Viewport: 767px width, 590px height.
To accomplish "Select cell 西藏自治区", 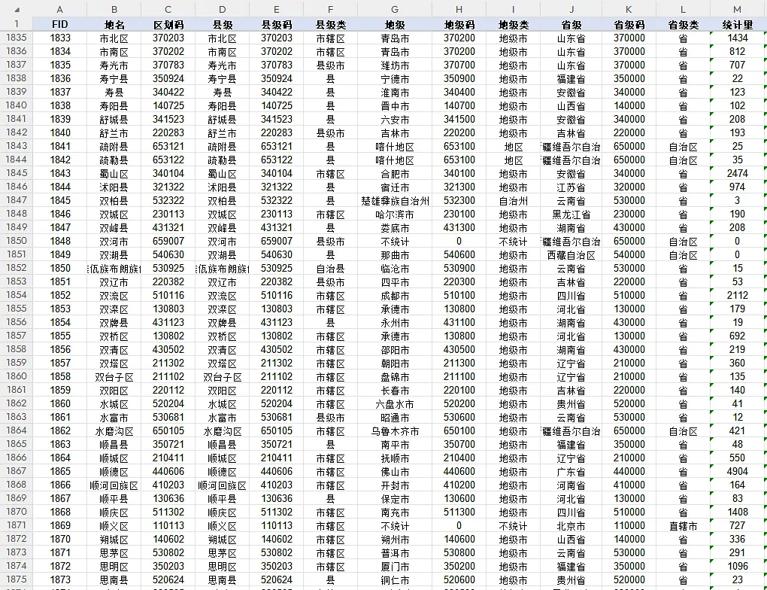I will pos(571,255).
